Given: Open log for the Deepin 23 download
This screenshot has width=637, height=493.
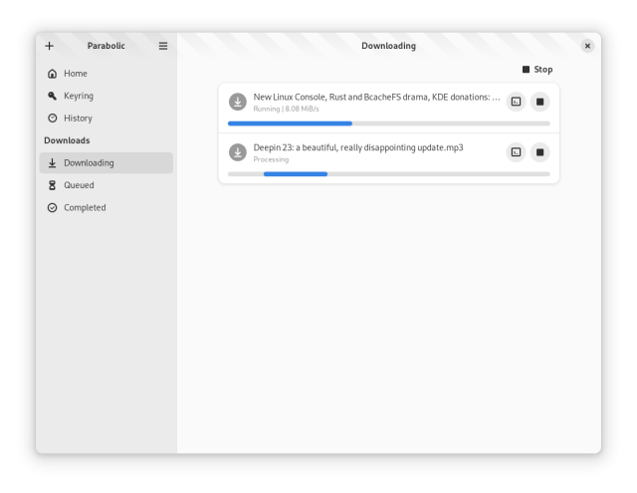Looking at the screenshot, I should (516, 152).
